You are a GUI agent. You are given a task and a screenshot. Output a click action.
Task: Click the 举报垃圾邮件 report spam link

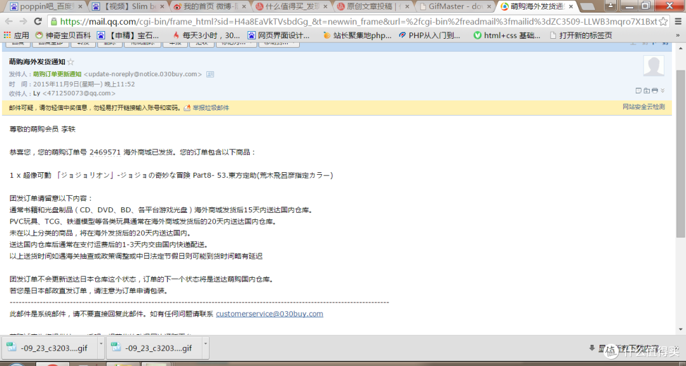[x=211, y=107]
